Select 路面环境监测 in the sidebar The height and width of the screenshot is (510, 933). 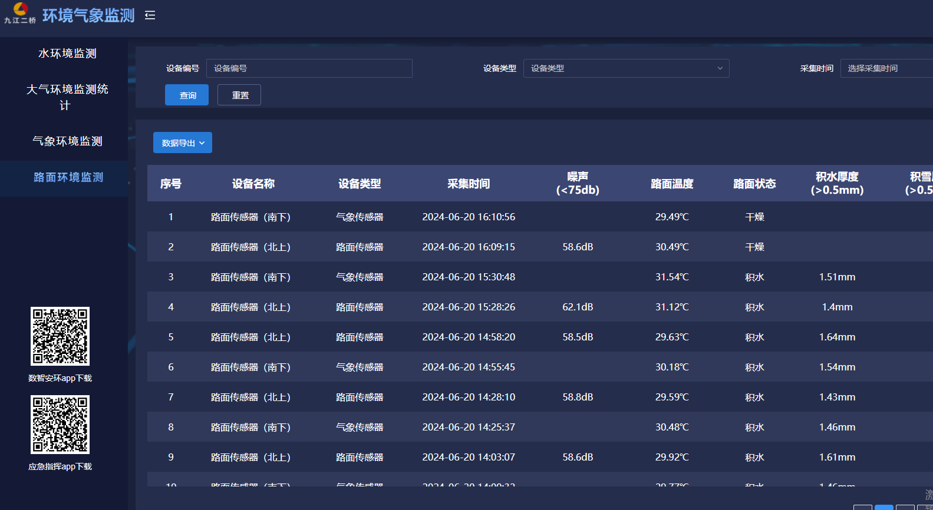(68, 177)
